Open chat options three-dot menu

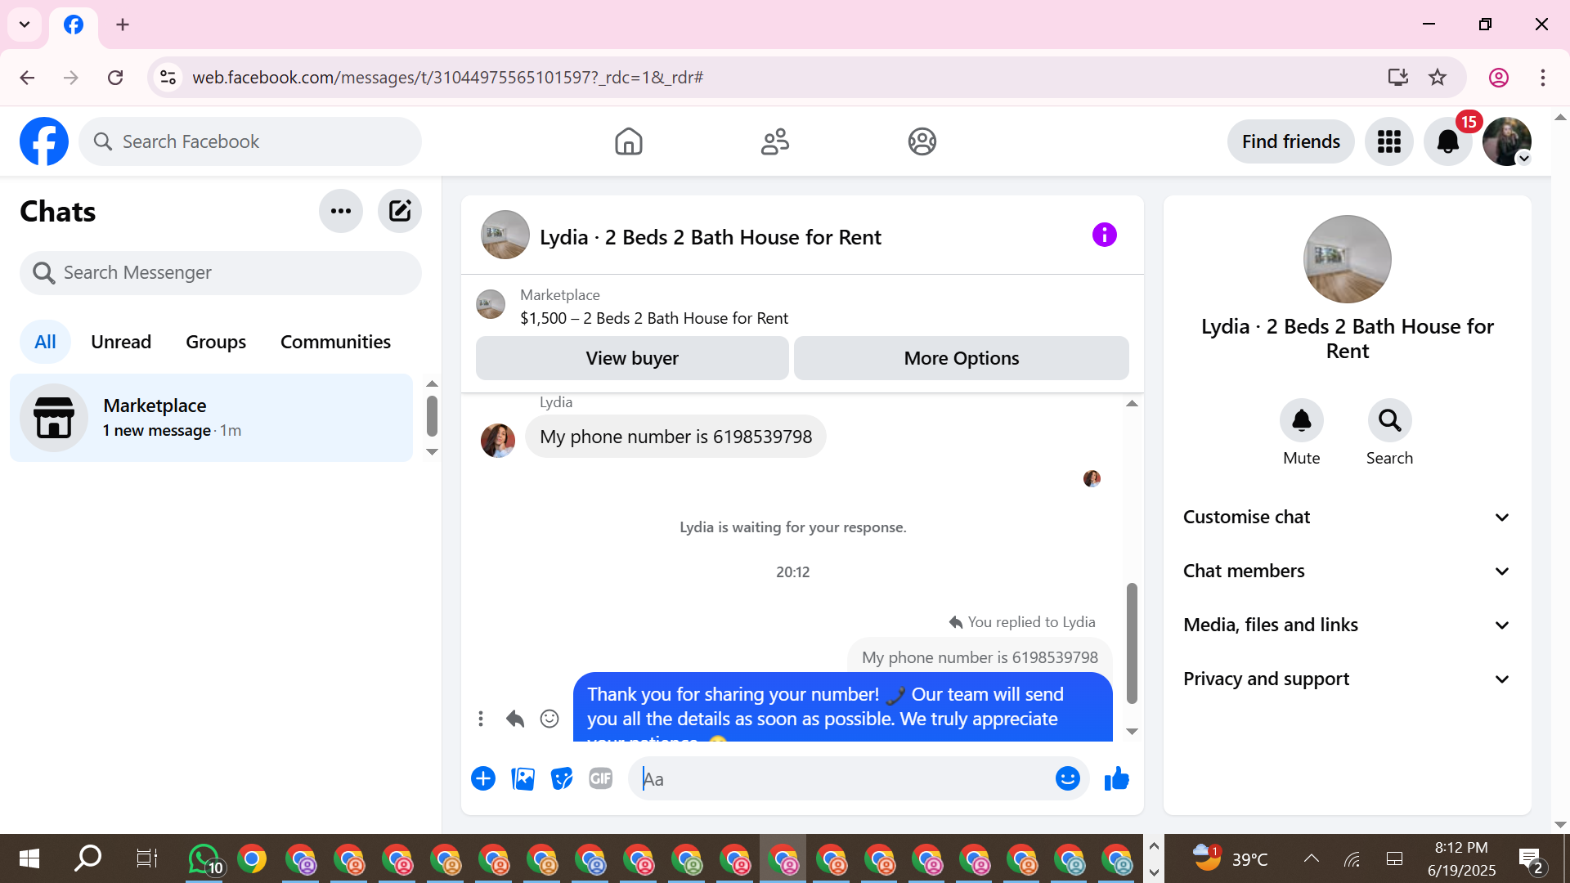pos(341,211)
